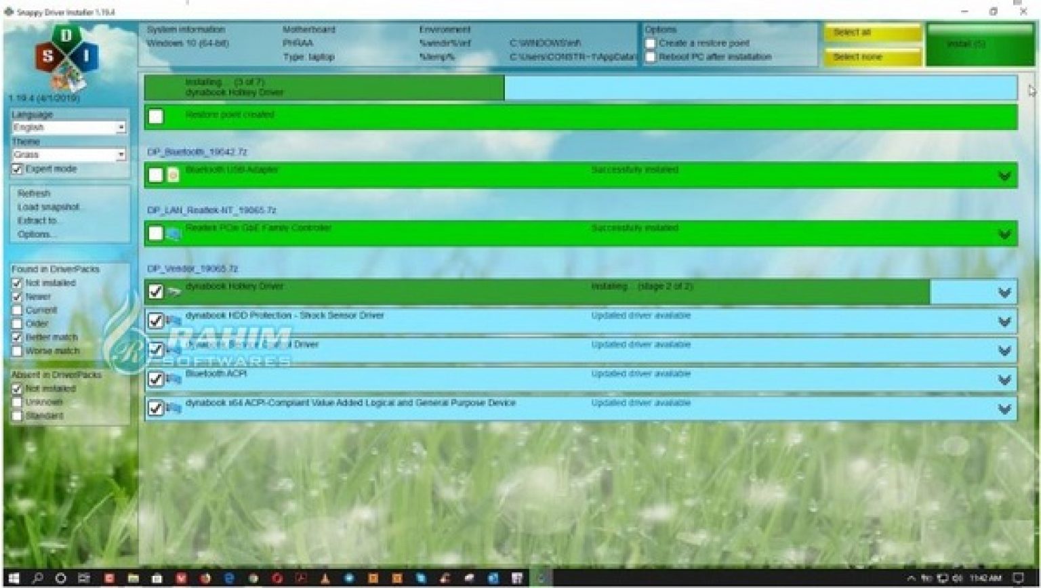Click the Select all button

(872, 32)
